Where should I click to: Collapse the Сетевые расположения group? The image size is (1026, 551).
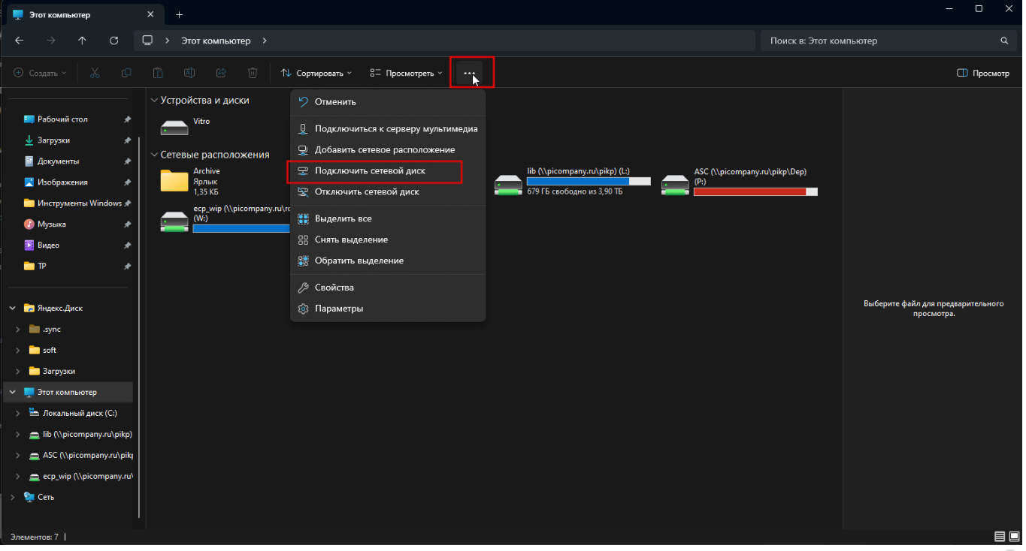[154, 155]
